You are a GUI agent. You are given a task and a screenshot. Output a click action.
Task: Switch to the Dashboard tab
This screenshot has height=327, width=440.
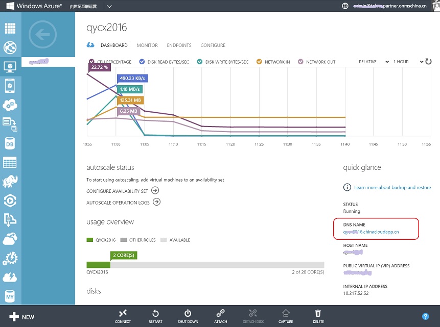(114, 45)
